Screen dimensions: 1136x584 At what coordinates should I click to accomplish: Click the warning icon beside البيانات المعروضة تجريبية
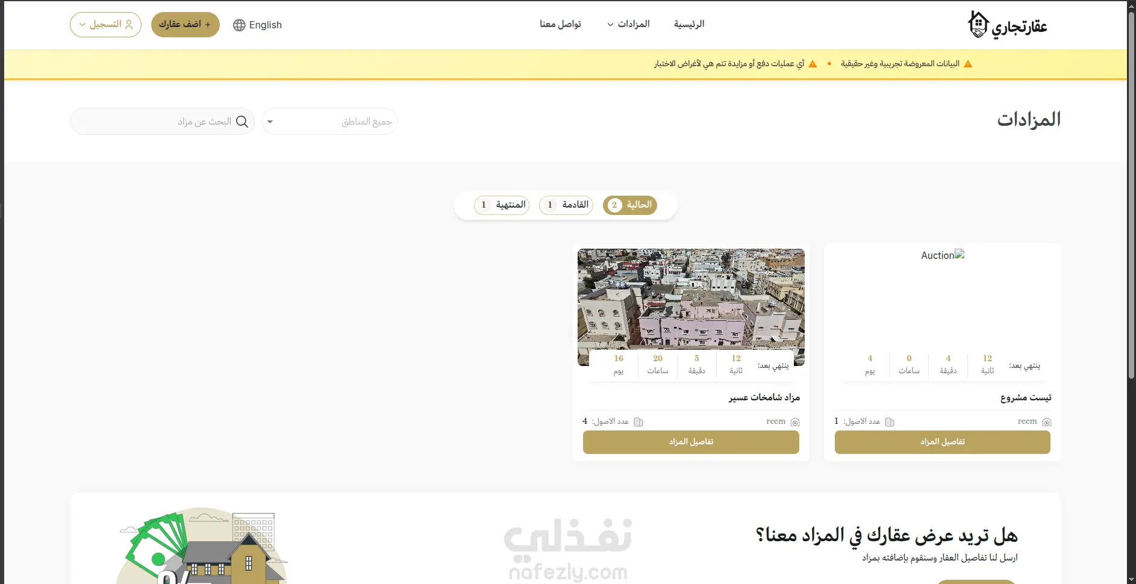click(968, 64)
